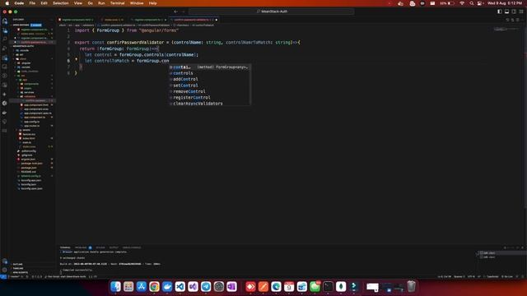
Task: Switch to the DEBUG CONSOLE panel tab
Action: [x=132, y=247]
